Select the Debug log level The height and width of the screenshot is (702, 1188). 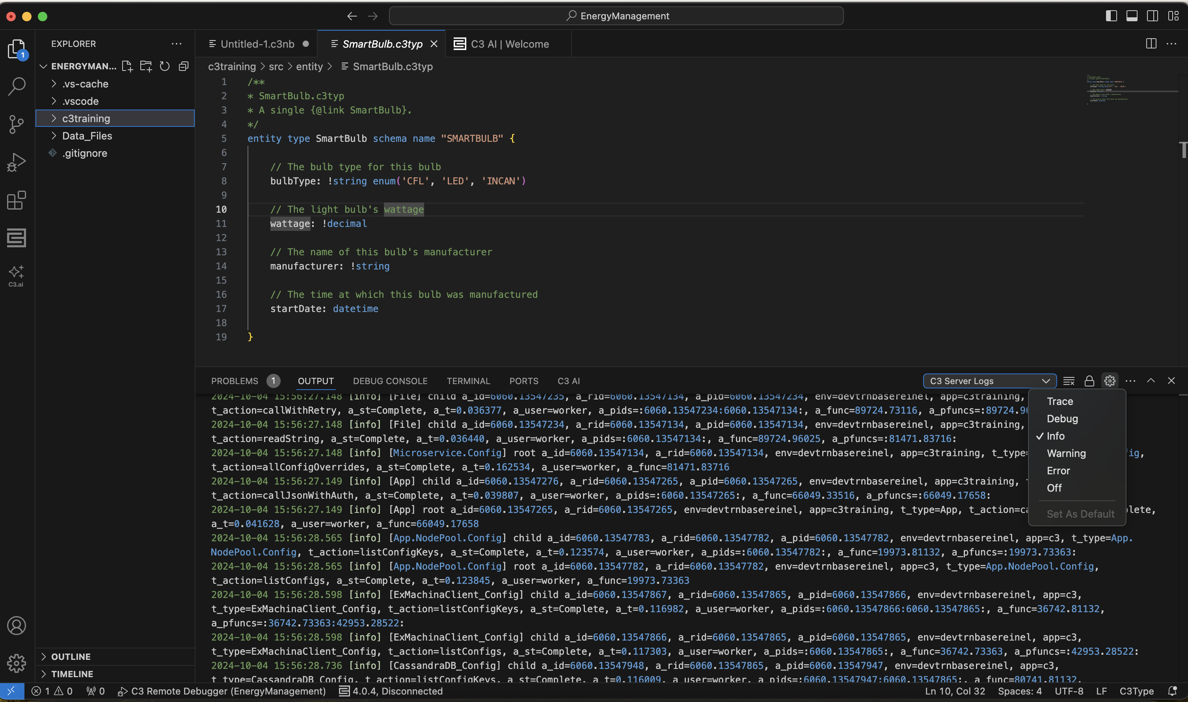point(1062,419)
